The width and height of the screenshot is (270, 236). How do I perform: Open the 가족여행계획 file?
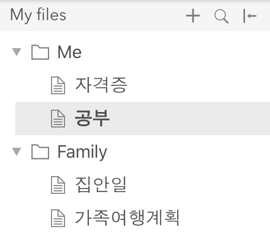(127, 218)
